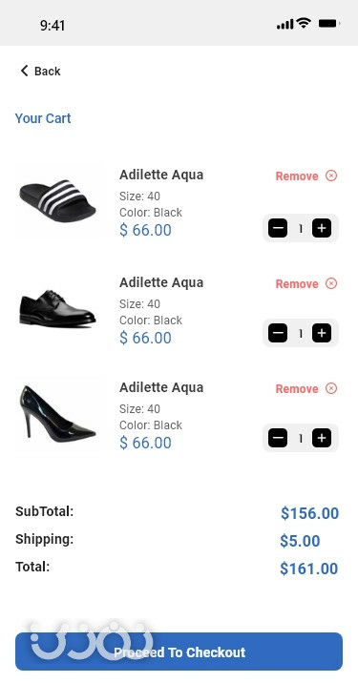Decrease quantity of the striped slide sandal
Viewport: 358px width, 683px height.
[x=278, y=228]
